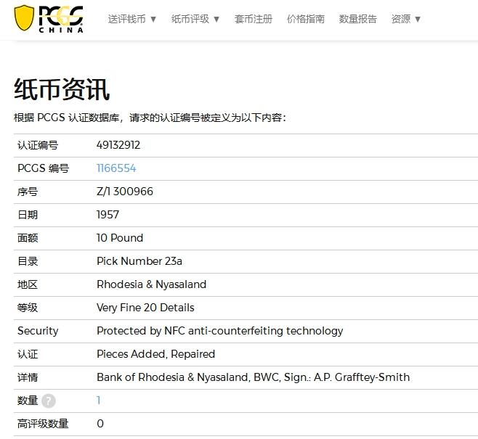Click the 序号 row label
The image size is (478, 439).
[28, 192]
